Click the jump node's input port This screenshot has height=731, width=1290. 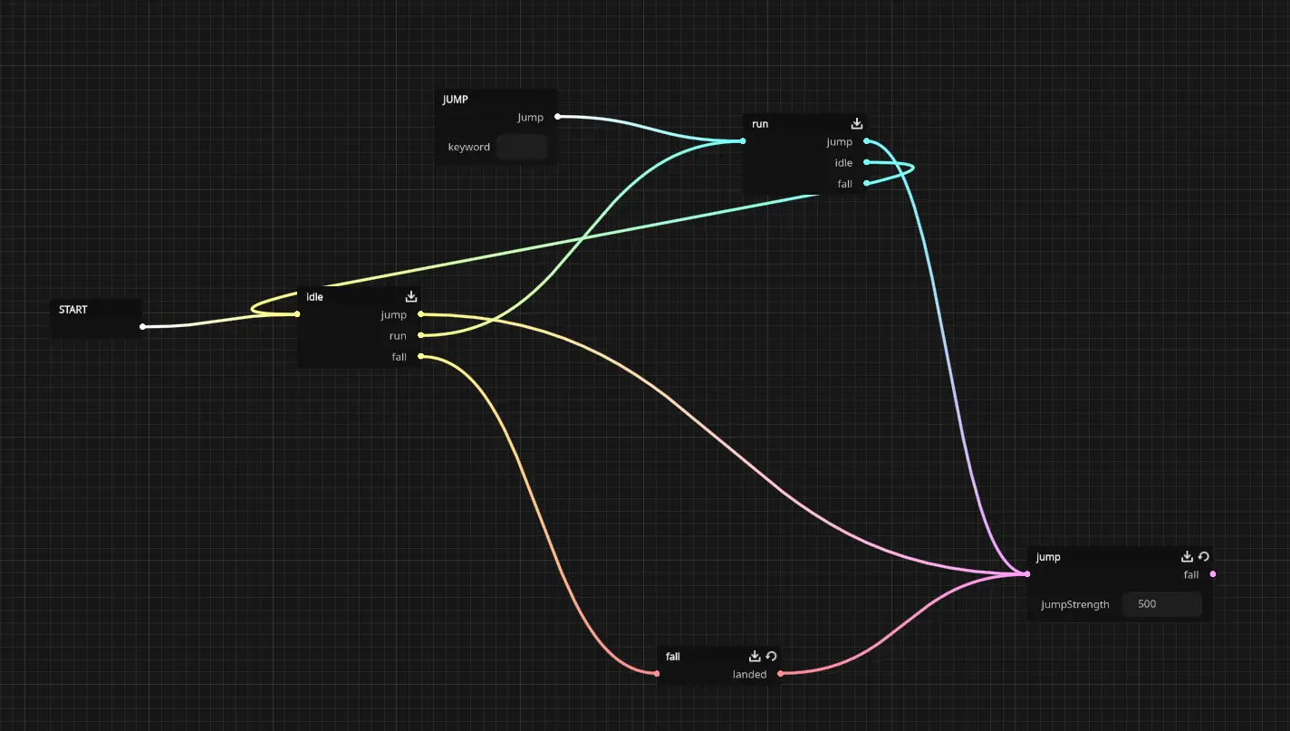(1027, 574)
